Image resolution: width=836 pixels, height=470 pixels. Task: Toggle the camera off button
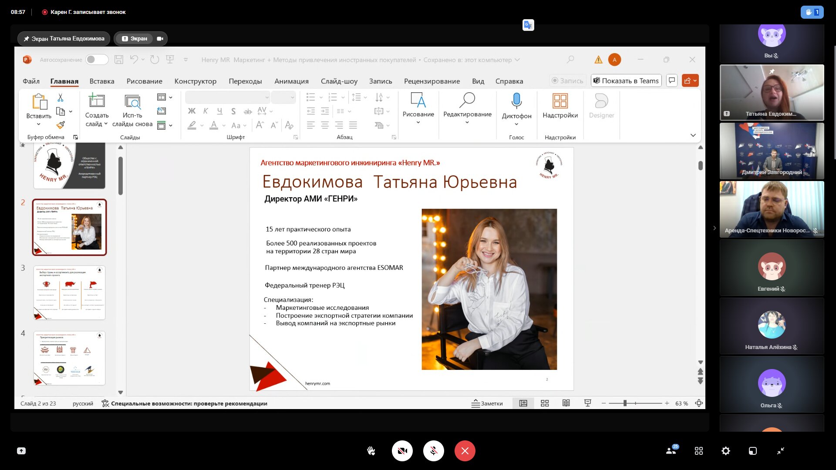[x=402, y=451]
